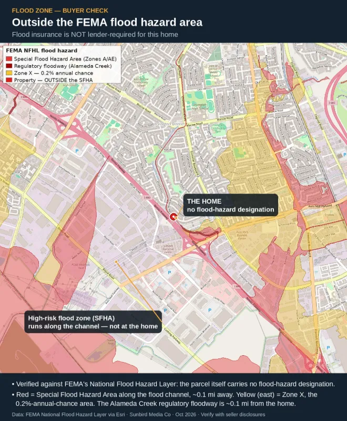Click the Outside the FEMA flood hazard area title
This screenshot has height=421, width=347.
[x=107, y=22]
